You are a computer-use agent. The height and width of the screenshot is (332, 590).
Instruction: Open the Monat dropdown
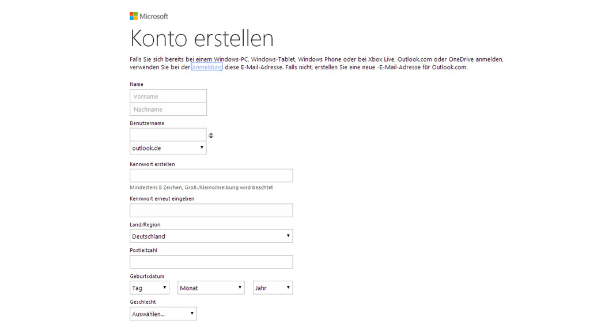pyautogui.click(x=211, y=288)
